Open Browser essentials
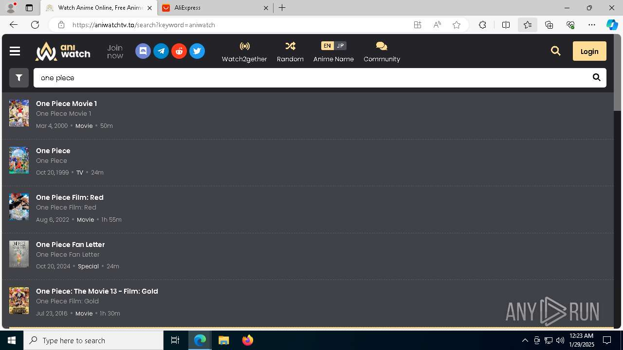Viewport: 623px width, 350px height. 570,25
